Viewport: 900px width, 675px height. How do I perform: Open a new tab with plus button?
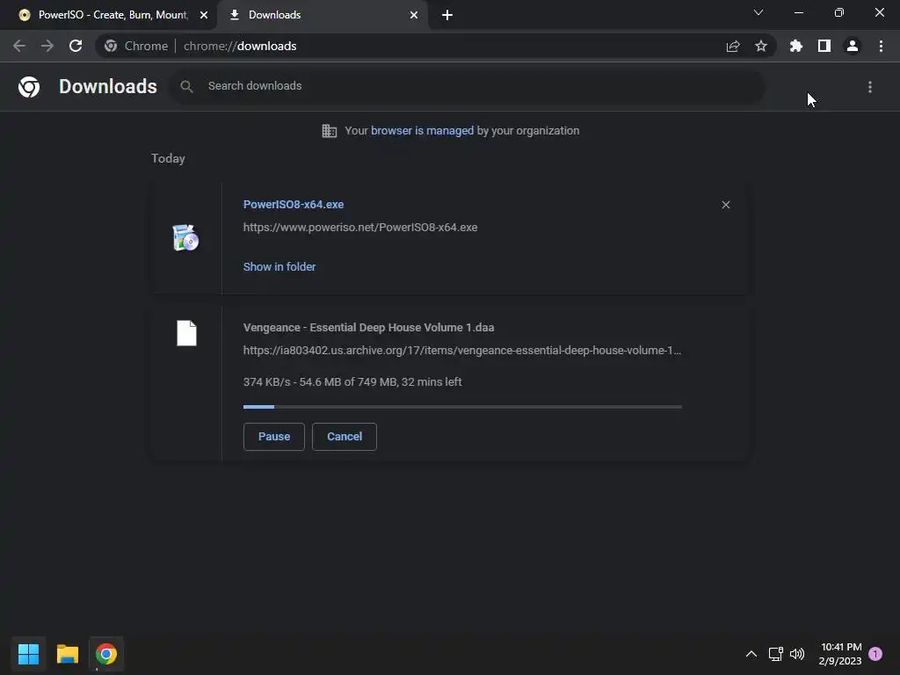[447, 15]
